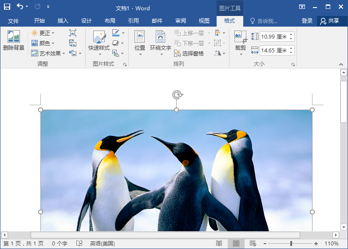348x249 pixels.
Task: Open the Selection Pane (选择窗格)
Action: pyautogui.click(x=189, y=54)
